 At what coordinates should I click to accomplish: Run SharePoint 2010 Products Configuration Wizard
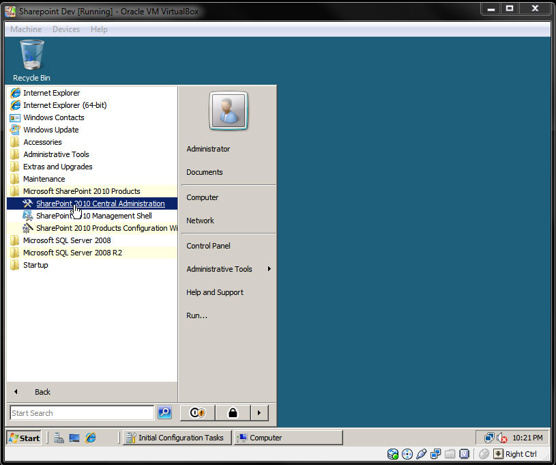pos(92,228)
